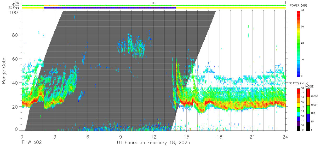Click noise scale value '10000'

(x=314, y=96)
